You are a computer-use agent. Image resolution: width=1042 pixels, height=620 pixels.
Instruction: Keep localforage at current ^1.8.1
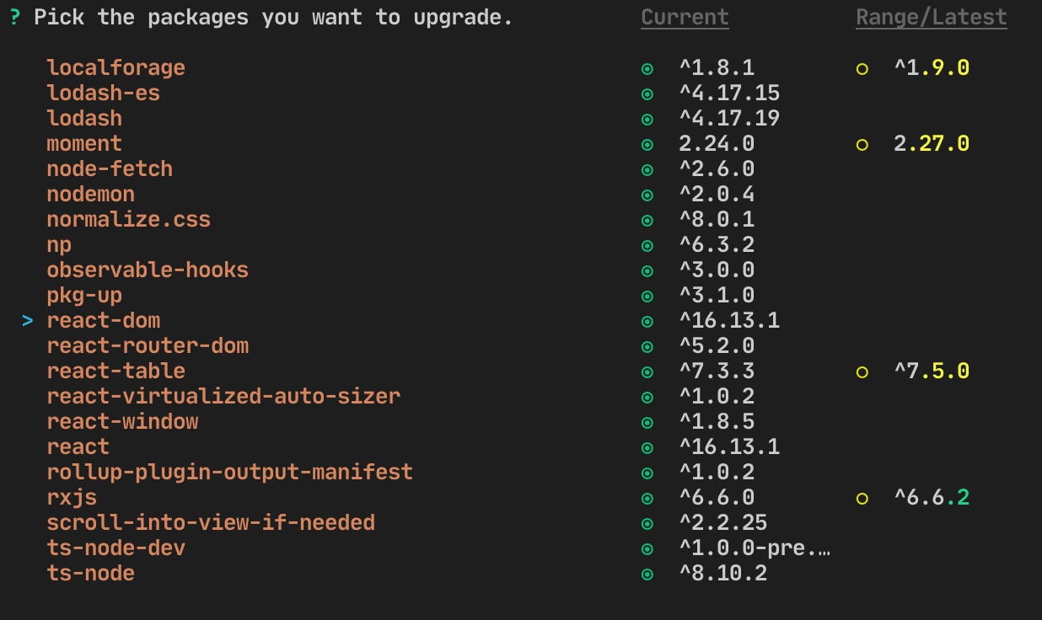click(x=647, y=68)
